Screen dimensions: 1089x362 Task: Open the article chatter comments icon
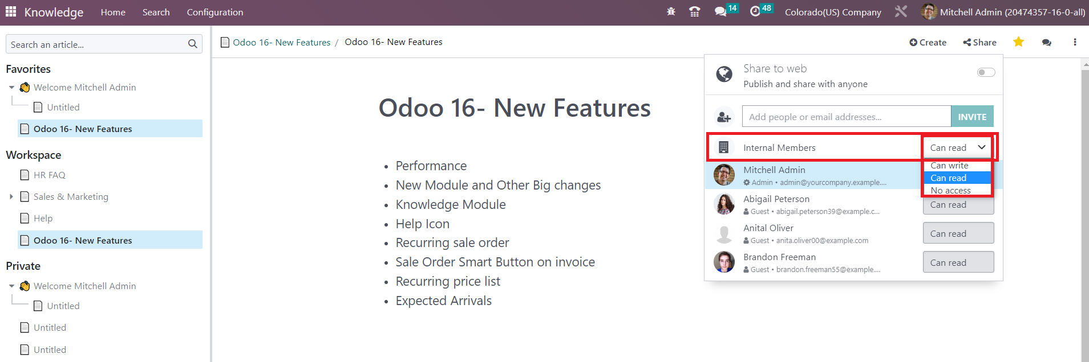pyautogui.click(x=1046, y=42)
